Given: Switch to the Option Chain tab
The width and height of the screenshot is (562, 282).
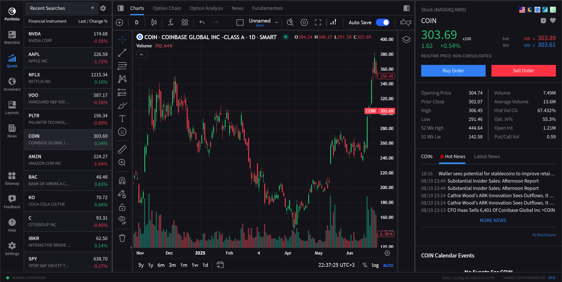Looking at the screenshot, I should coord(167,8).
